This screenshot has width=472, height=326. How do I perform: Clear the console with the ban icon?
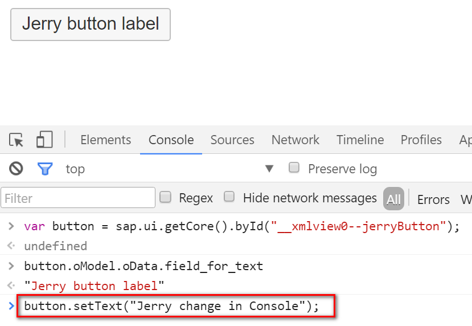pos(16,169)
